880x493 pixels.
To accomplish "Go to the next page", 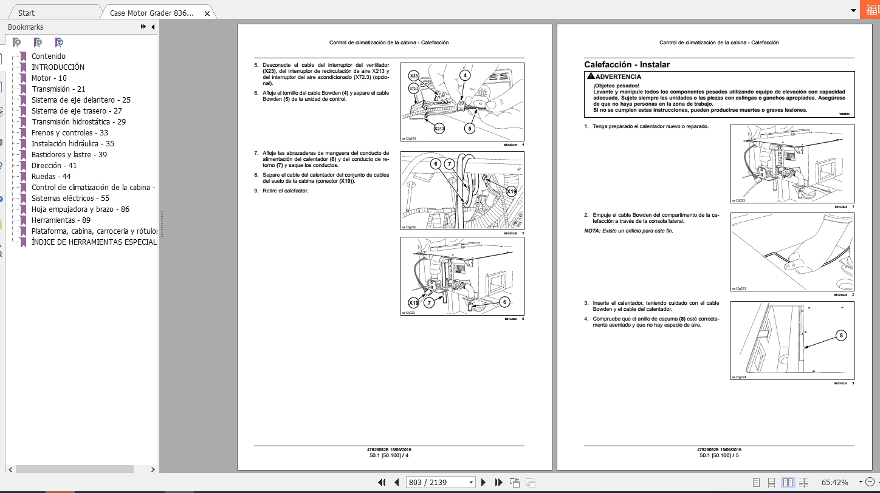I will click(483, 482).
